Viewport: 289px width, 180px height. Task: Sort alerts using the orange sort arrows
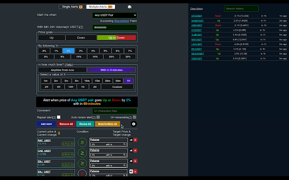[x=59, y=133]
